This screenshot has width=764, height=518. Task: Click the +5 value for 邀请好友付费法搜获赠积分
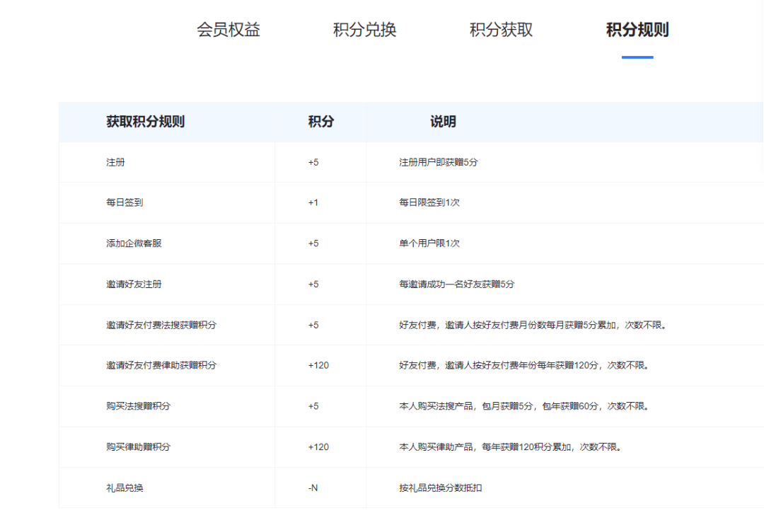pyautogui.click(x=313, y=325)
